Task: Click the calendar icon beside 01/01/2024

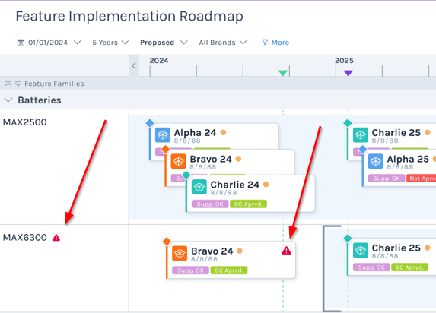Action: click(21, 43)
